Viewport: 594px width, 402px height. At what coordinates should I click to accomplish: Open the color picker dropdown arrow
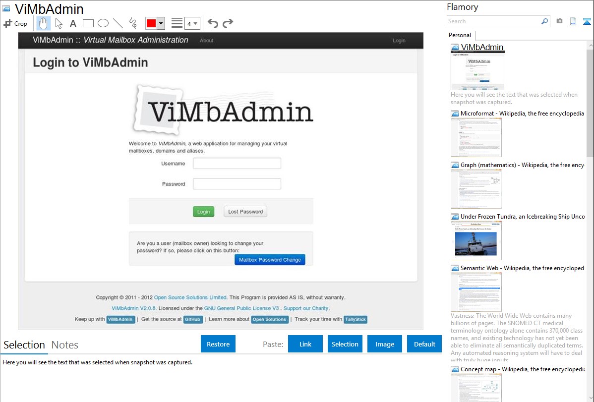click(x=161, y=23)
